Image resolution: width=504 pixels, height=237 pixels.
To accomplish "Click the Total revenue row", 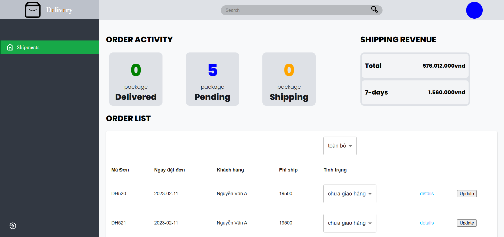I will click(x=415, y=66).
